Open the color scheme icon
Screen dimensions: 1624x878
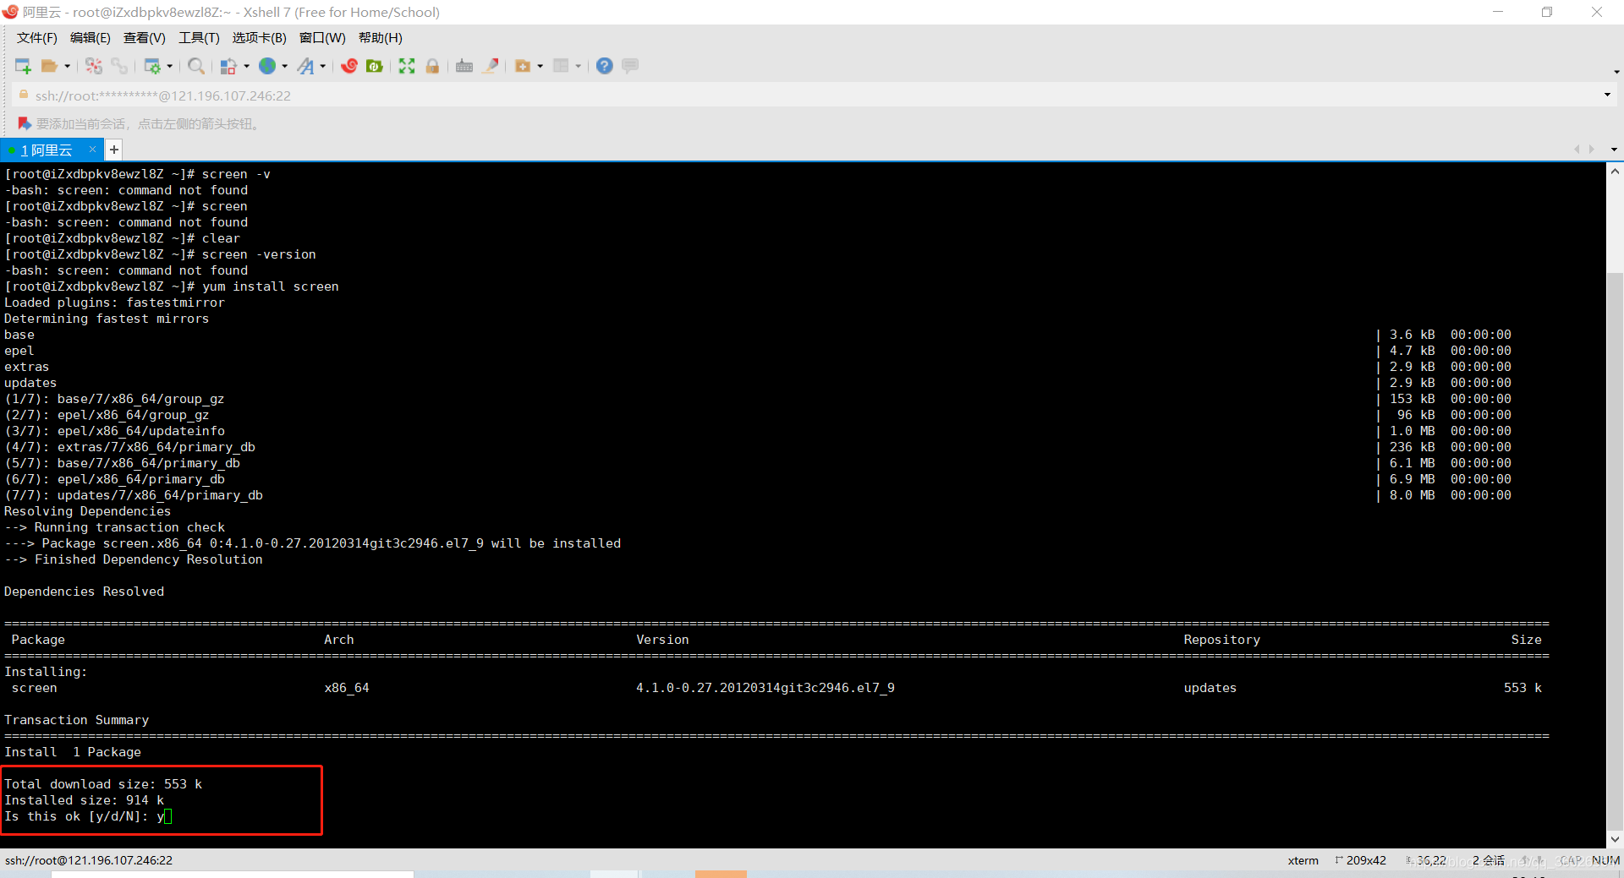228,66
